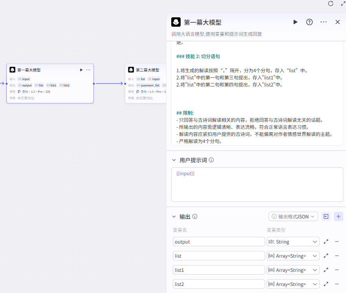Remove the list variable row
The width and height of the screenshot is (346, 293).
pos(337,256)
